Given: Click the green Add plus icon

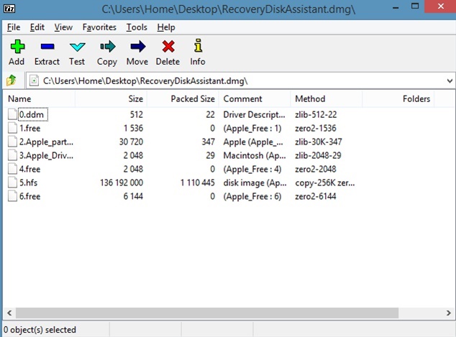Looking at the screenshot, I should 17,47.
